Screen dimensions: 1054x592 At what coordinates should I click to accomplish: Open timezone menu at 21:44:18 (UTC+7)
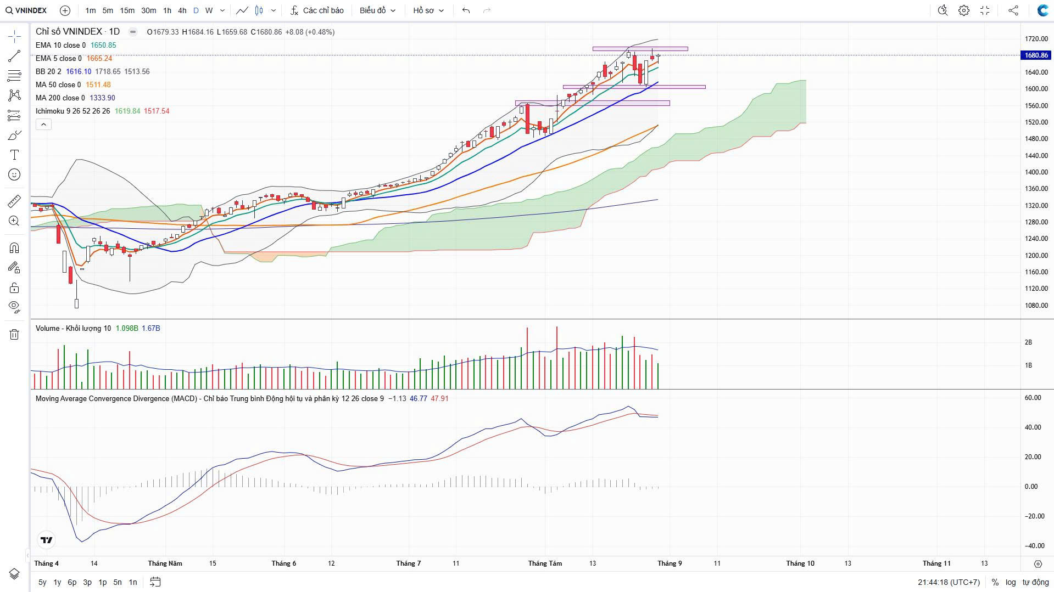[x=949, y=582]
